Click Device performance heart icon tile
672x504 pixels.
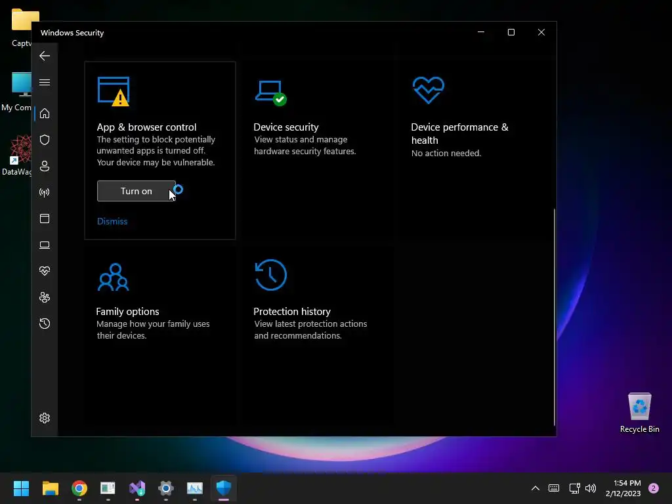(x=428, y=90)
